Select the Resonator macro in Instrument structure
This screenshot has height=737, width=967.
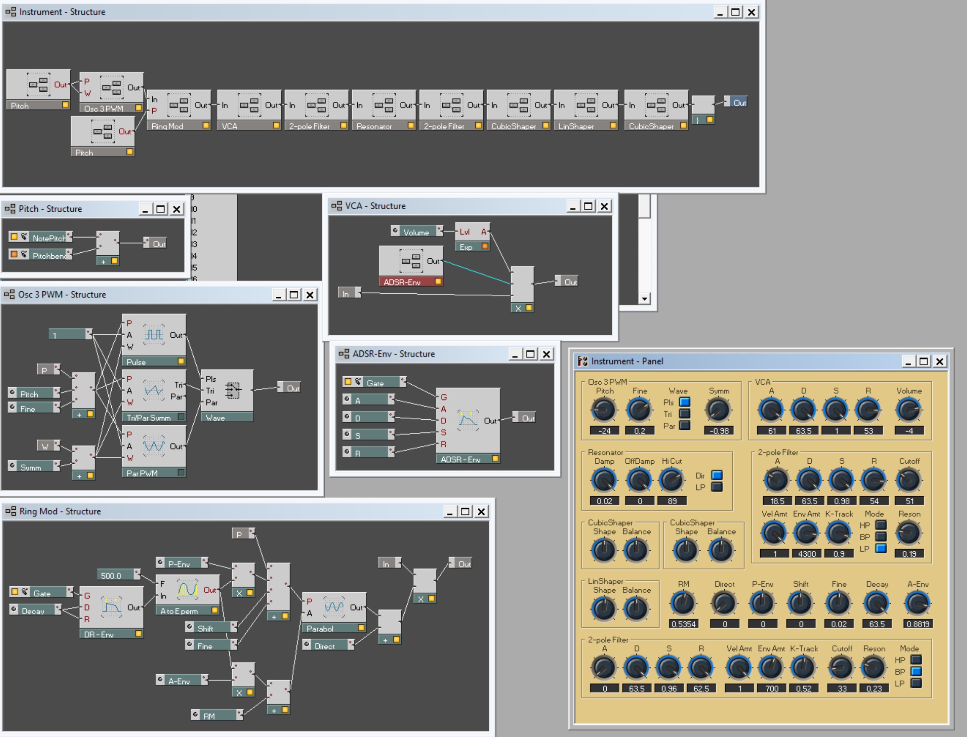pos(384,110)
